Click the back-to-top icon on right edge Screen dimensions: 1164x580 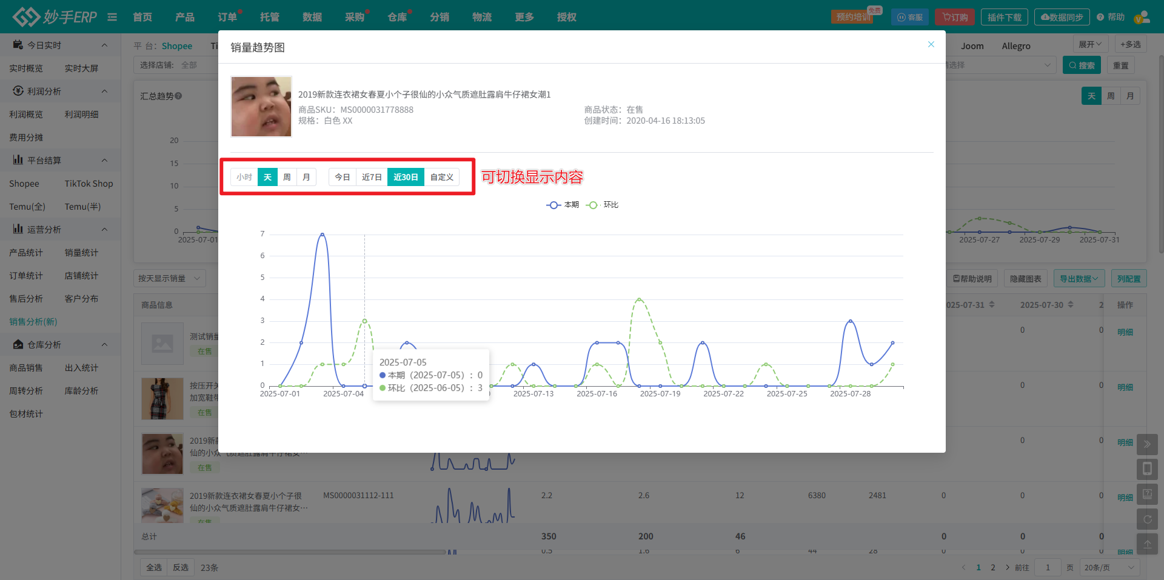coord(1147,544)
